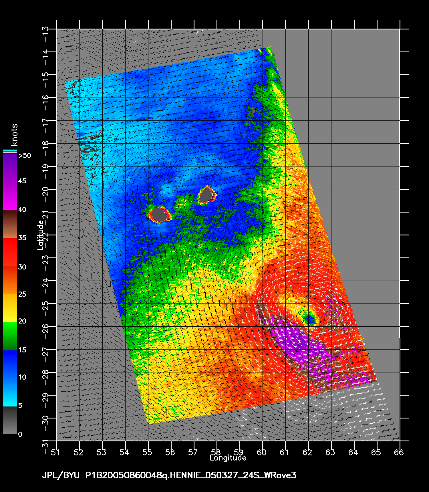Pick the yellow 20-25 knots band on color scale
429x492 pixels.
[10, 308]
